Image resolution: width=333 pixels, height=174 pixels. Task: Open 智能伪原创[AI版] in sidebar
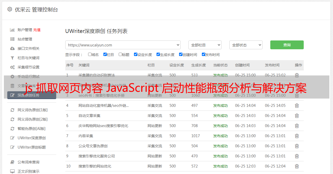[31, 129]
